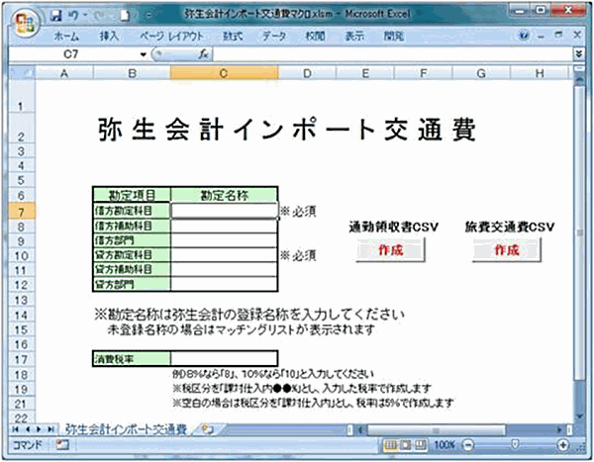Click the macro record icon in status bar
The image size is (594, 462).
click(62, 445)
